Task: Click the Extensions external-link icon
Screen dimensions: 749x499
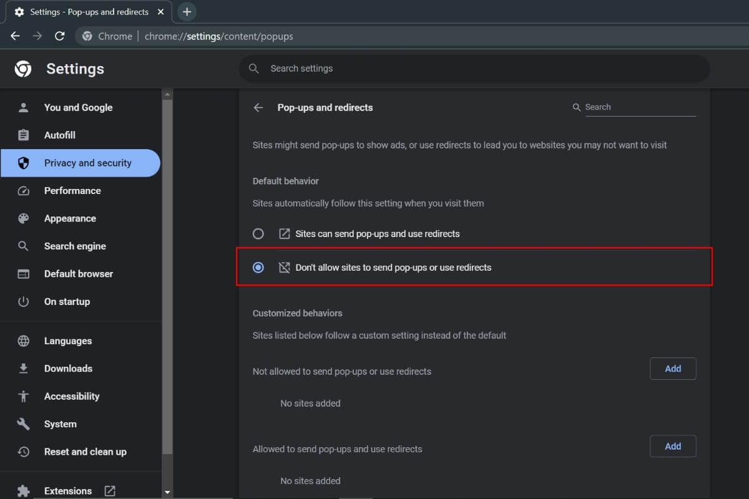Action: (x=109, y=491)
